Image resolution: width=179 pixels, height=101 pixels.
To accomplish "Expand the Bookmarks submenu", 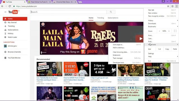I will point(161,26).
